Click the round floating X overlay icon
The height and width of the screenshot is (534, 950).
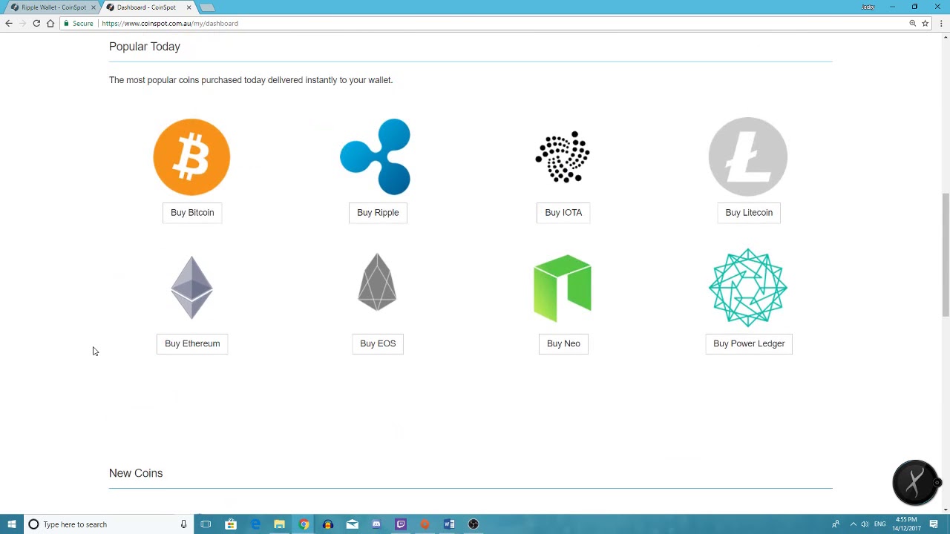[x=915, y=483]
